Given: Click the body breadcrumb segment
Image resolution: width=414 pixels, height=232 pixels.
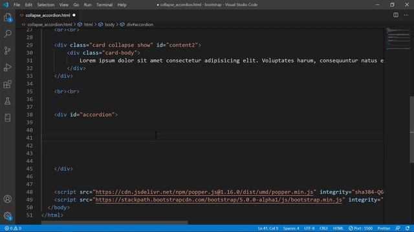Looking at the screenshot, I should pyautogui.click(x=109, y=24).
